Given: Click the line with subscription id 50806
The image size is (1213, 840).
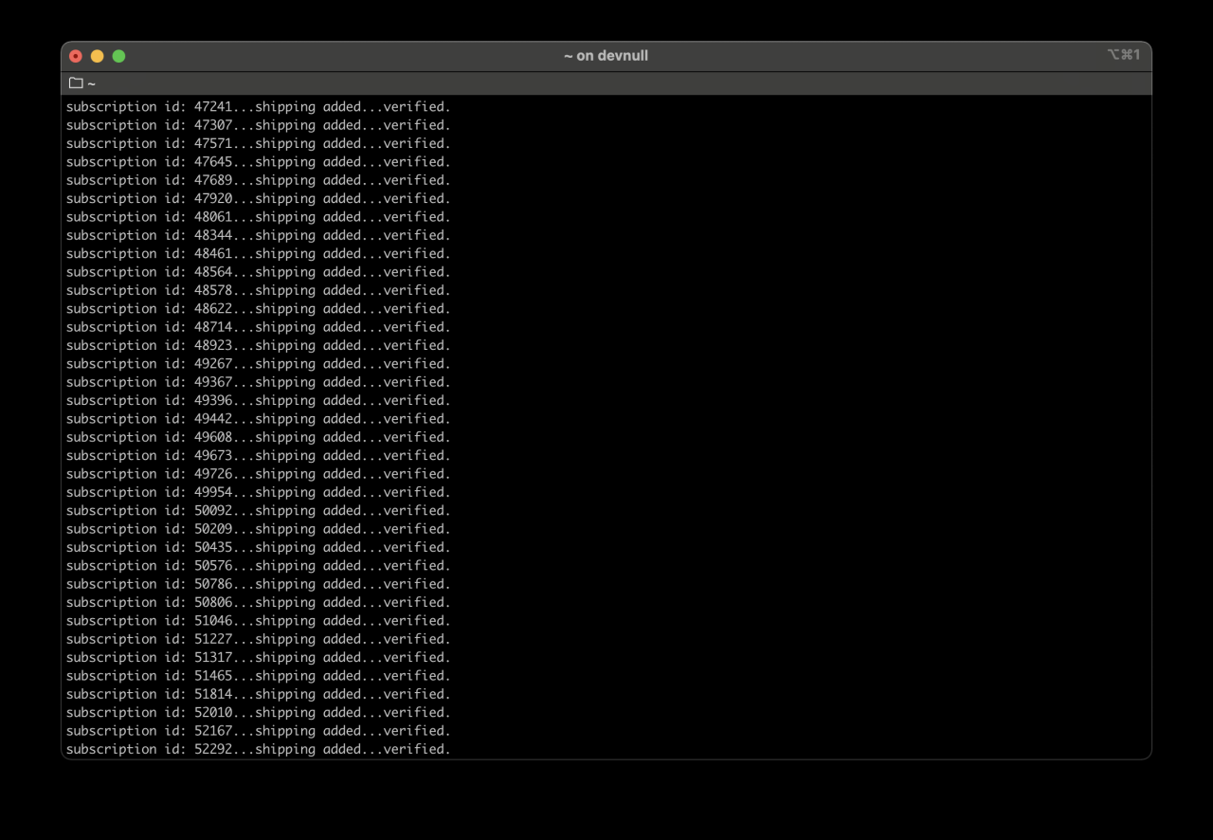Looking at the screenshot, I should pos(259,602).
